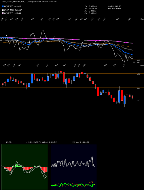Open the green MACD histogram panel
The image size is (144, 190).
[x=24, y=167]
